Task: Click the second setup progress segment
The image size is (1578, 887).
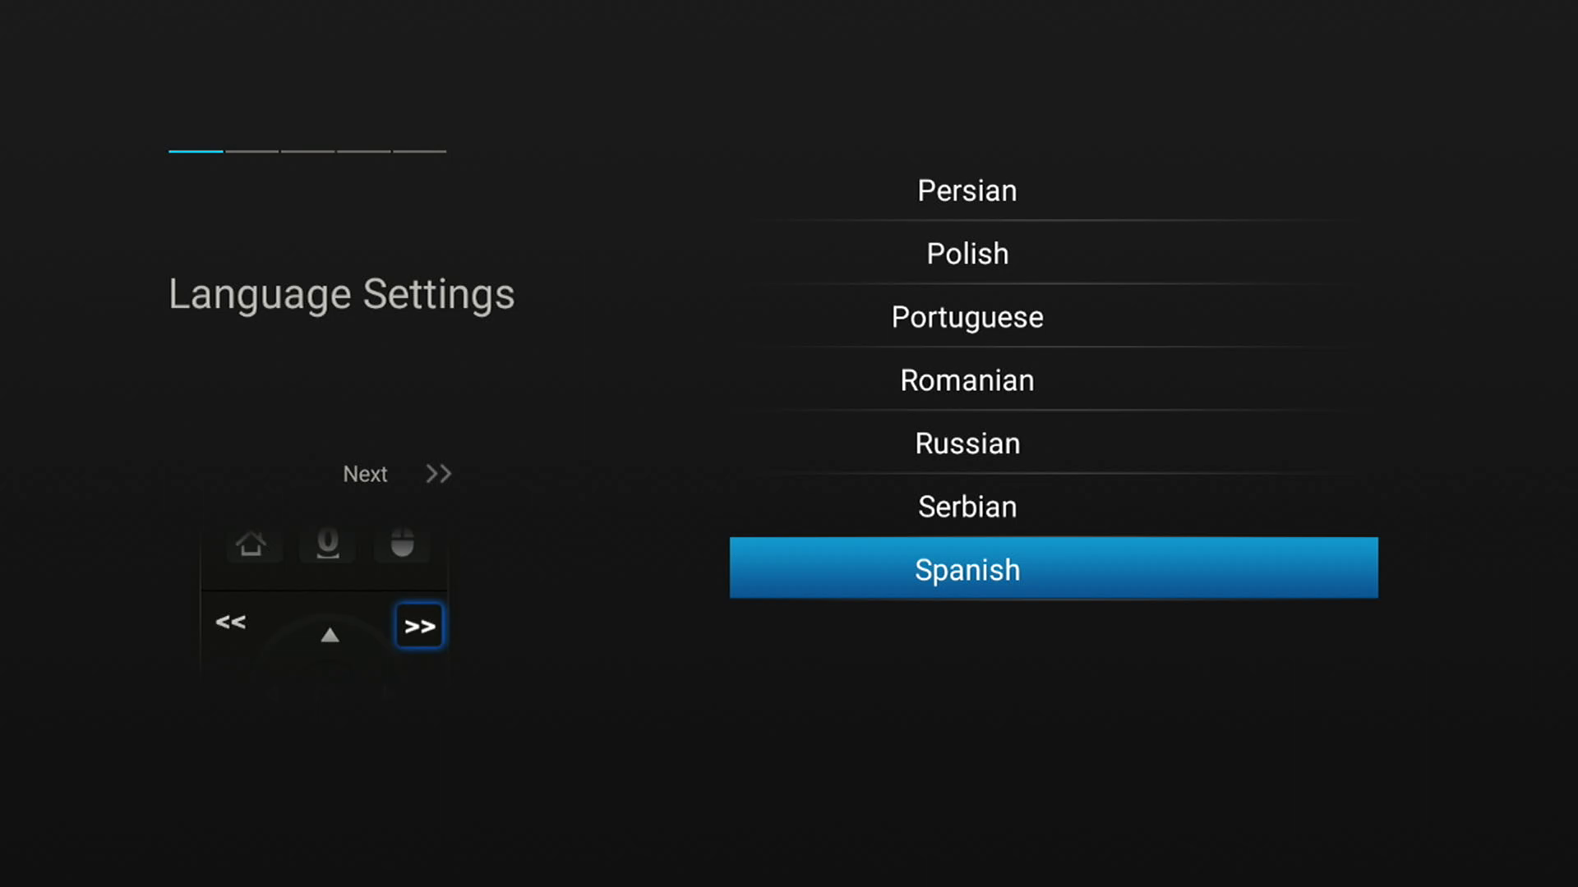Action: [251, 151]
